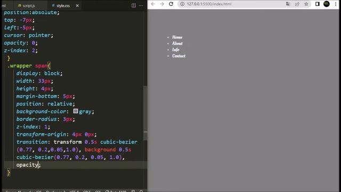Click the editor's vertical scrollbar thumb
The height and width of the screenshot is (192, 341).
click(145, 113)
